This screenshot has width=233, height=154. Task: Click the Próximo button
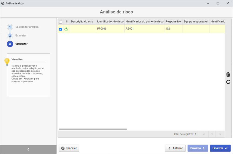coord(198,148)
